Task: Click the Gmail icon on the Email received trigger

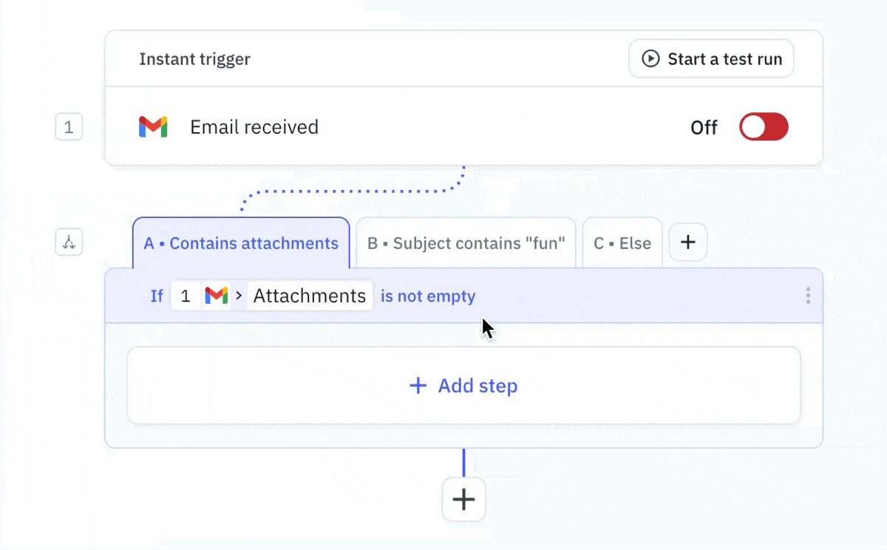Action: coord(153,126)
